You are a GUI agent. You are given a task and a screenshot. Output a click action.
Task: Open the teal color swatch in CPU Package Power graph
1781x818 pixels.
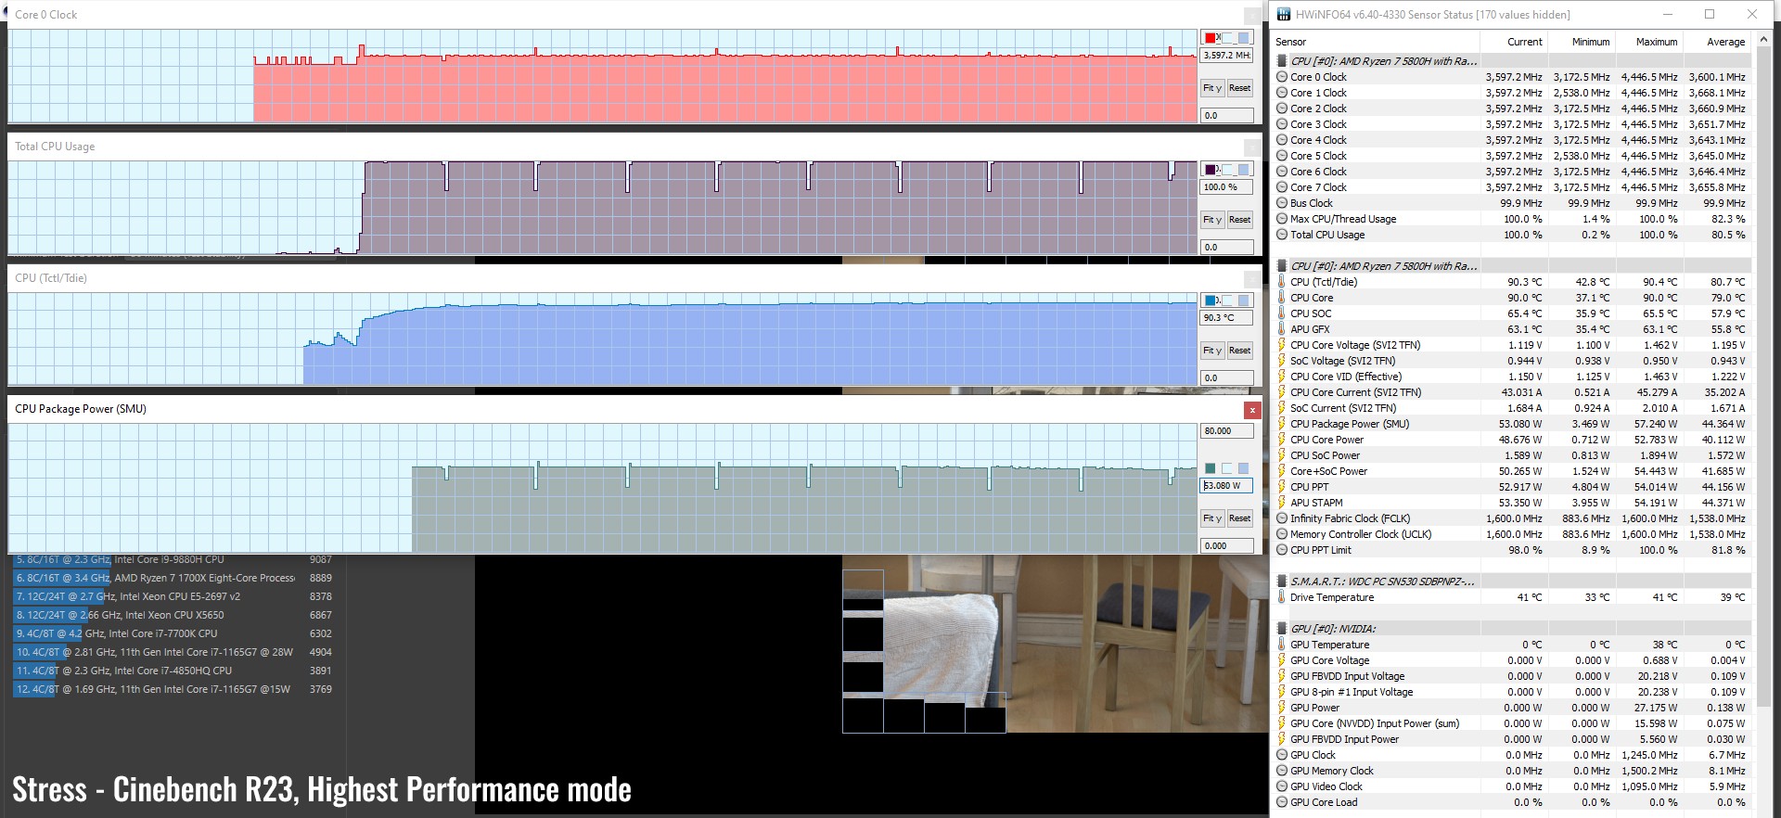coord(1211,468)
